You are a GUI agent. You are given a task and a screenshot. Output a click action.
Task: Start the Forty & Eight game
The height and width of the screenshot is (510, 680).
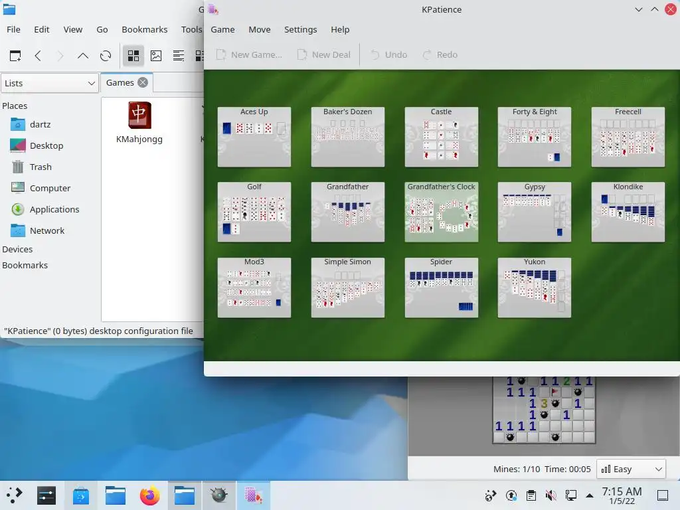pyautogui.click(x=535, y=137)
